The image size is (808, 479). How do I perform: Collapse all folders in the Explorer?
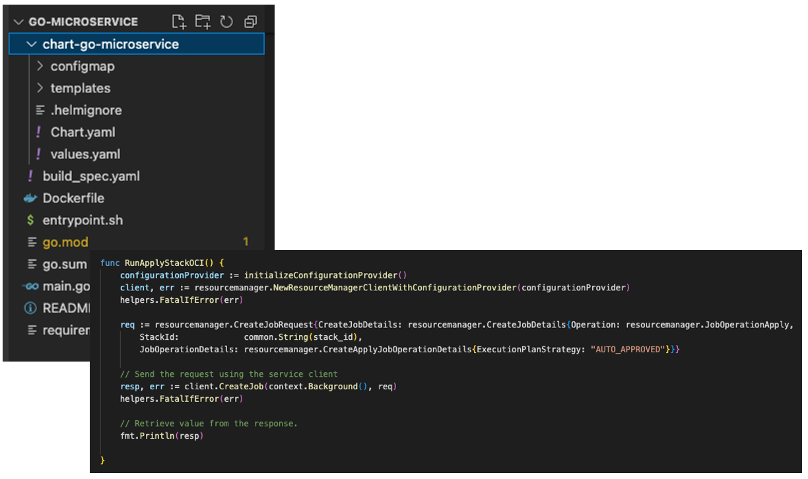pos(250,21)
